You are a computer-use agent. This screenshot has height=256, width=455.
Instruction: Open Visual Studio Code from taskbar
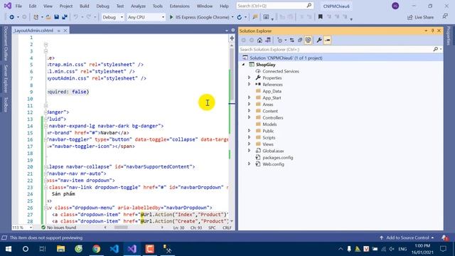click(114, 249)
